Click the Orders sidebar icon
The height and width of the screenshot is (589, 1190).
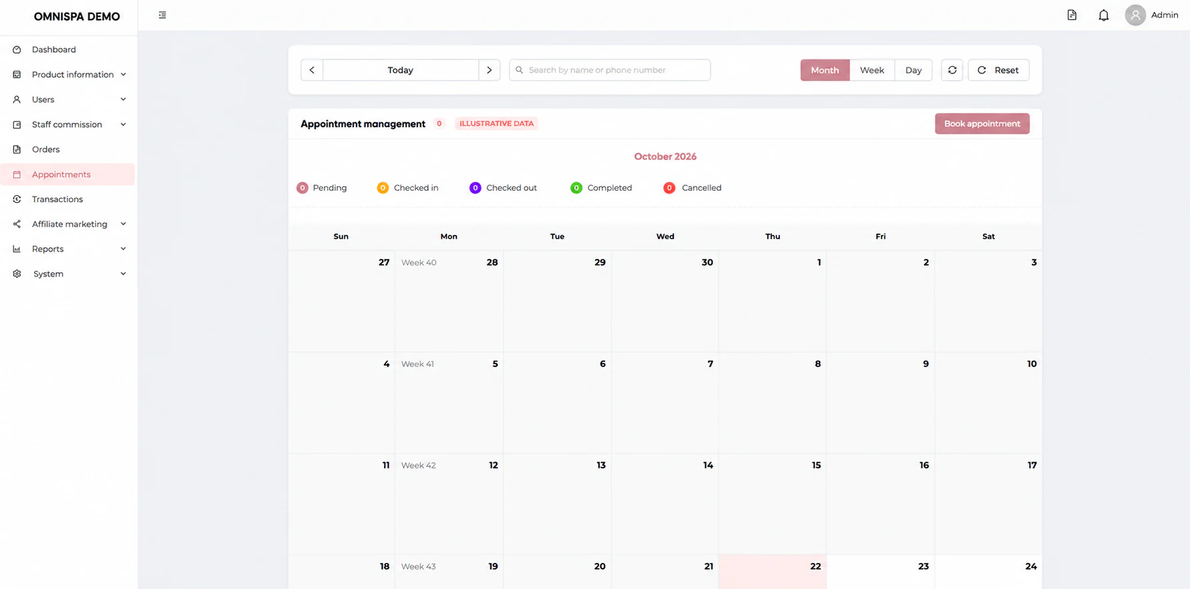(17, 149)
